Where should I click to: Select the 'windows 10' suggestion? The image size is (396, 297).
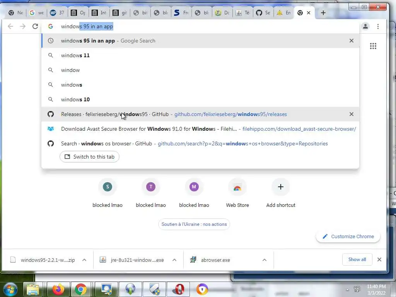200,99
